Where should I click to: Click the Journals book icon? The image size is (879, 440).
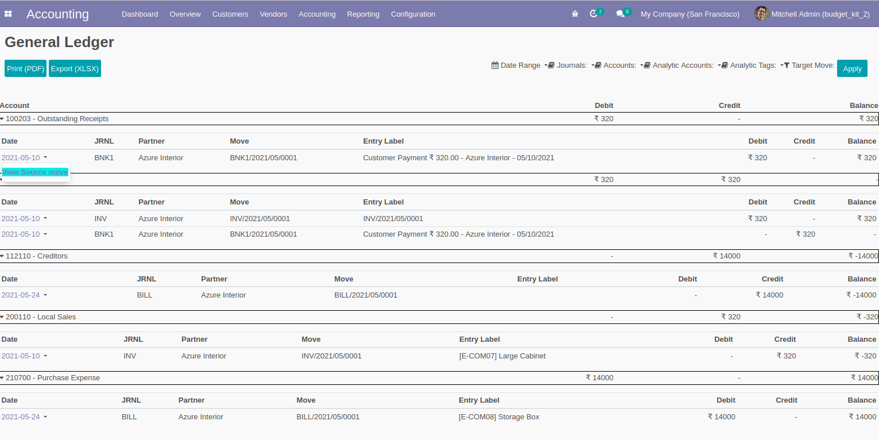pyautogui.click(x=551, y=65)
